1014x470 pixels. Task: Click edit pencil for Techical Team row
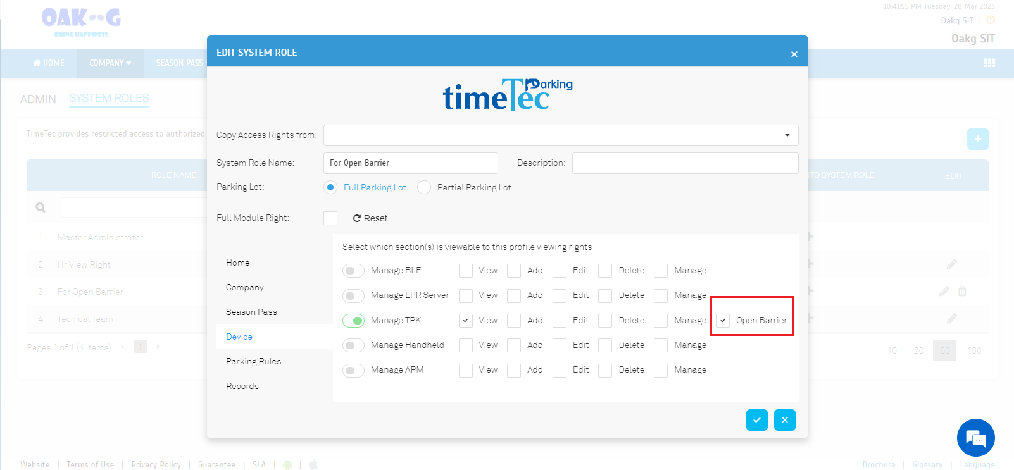click(x=952, y=318)
